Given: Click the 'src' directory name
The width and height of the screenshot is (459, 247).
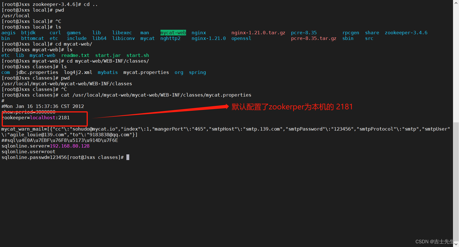Looking at the screenshot, I should pyautogui.click(x=369, y=39).
